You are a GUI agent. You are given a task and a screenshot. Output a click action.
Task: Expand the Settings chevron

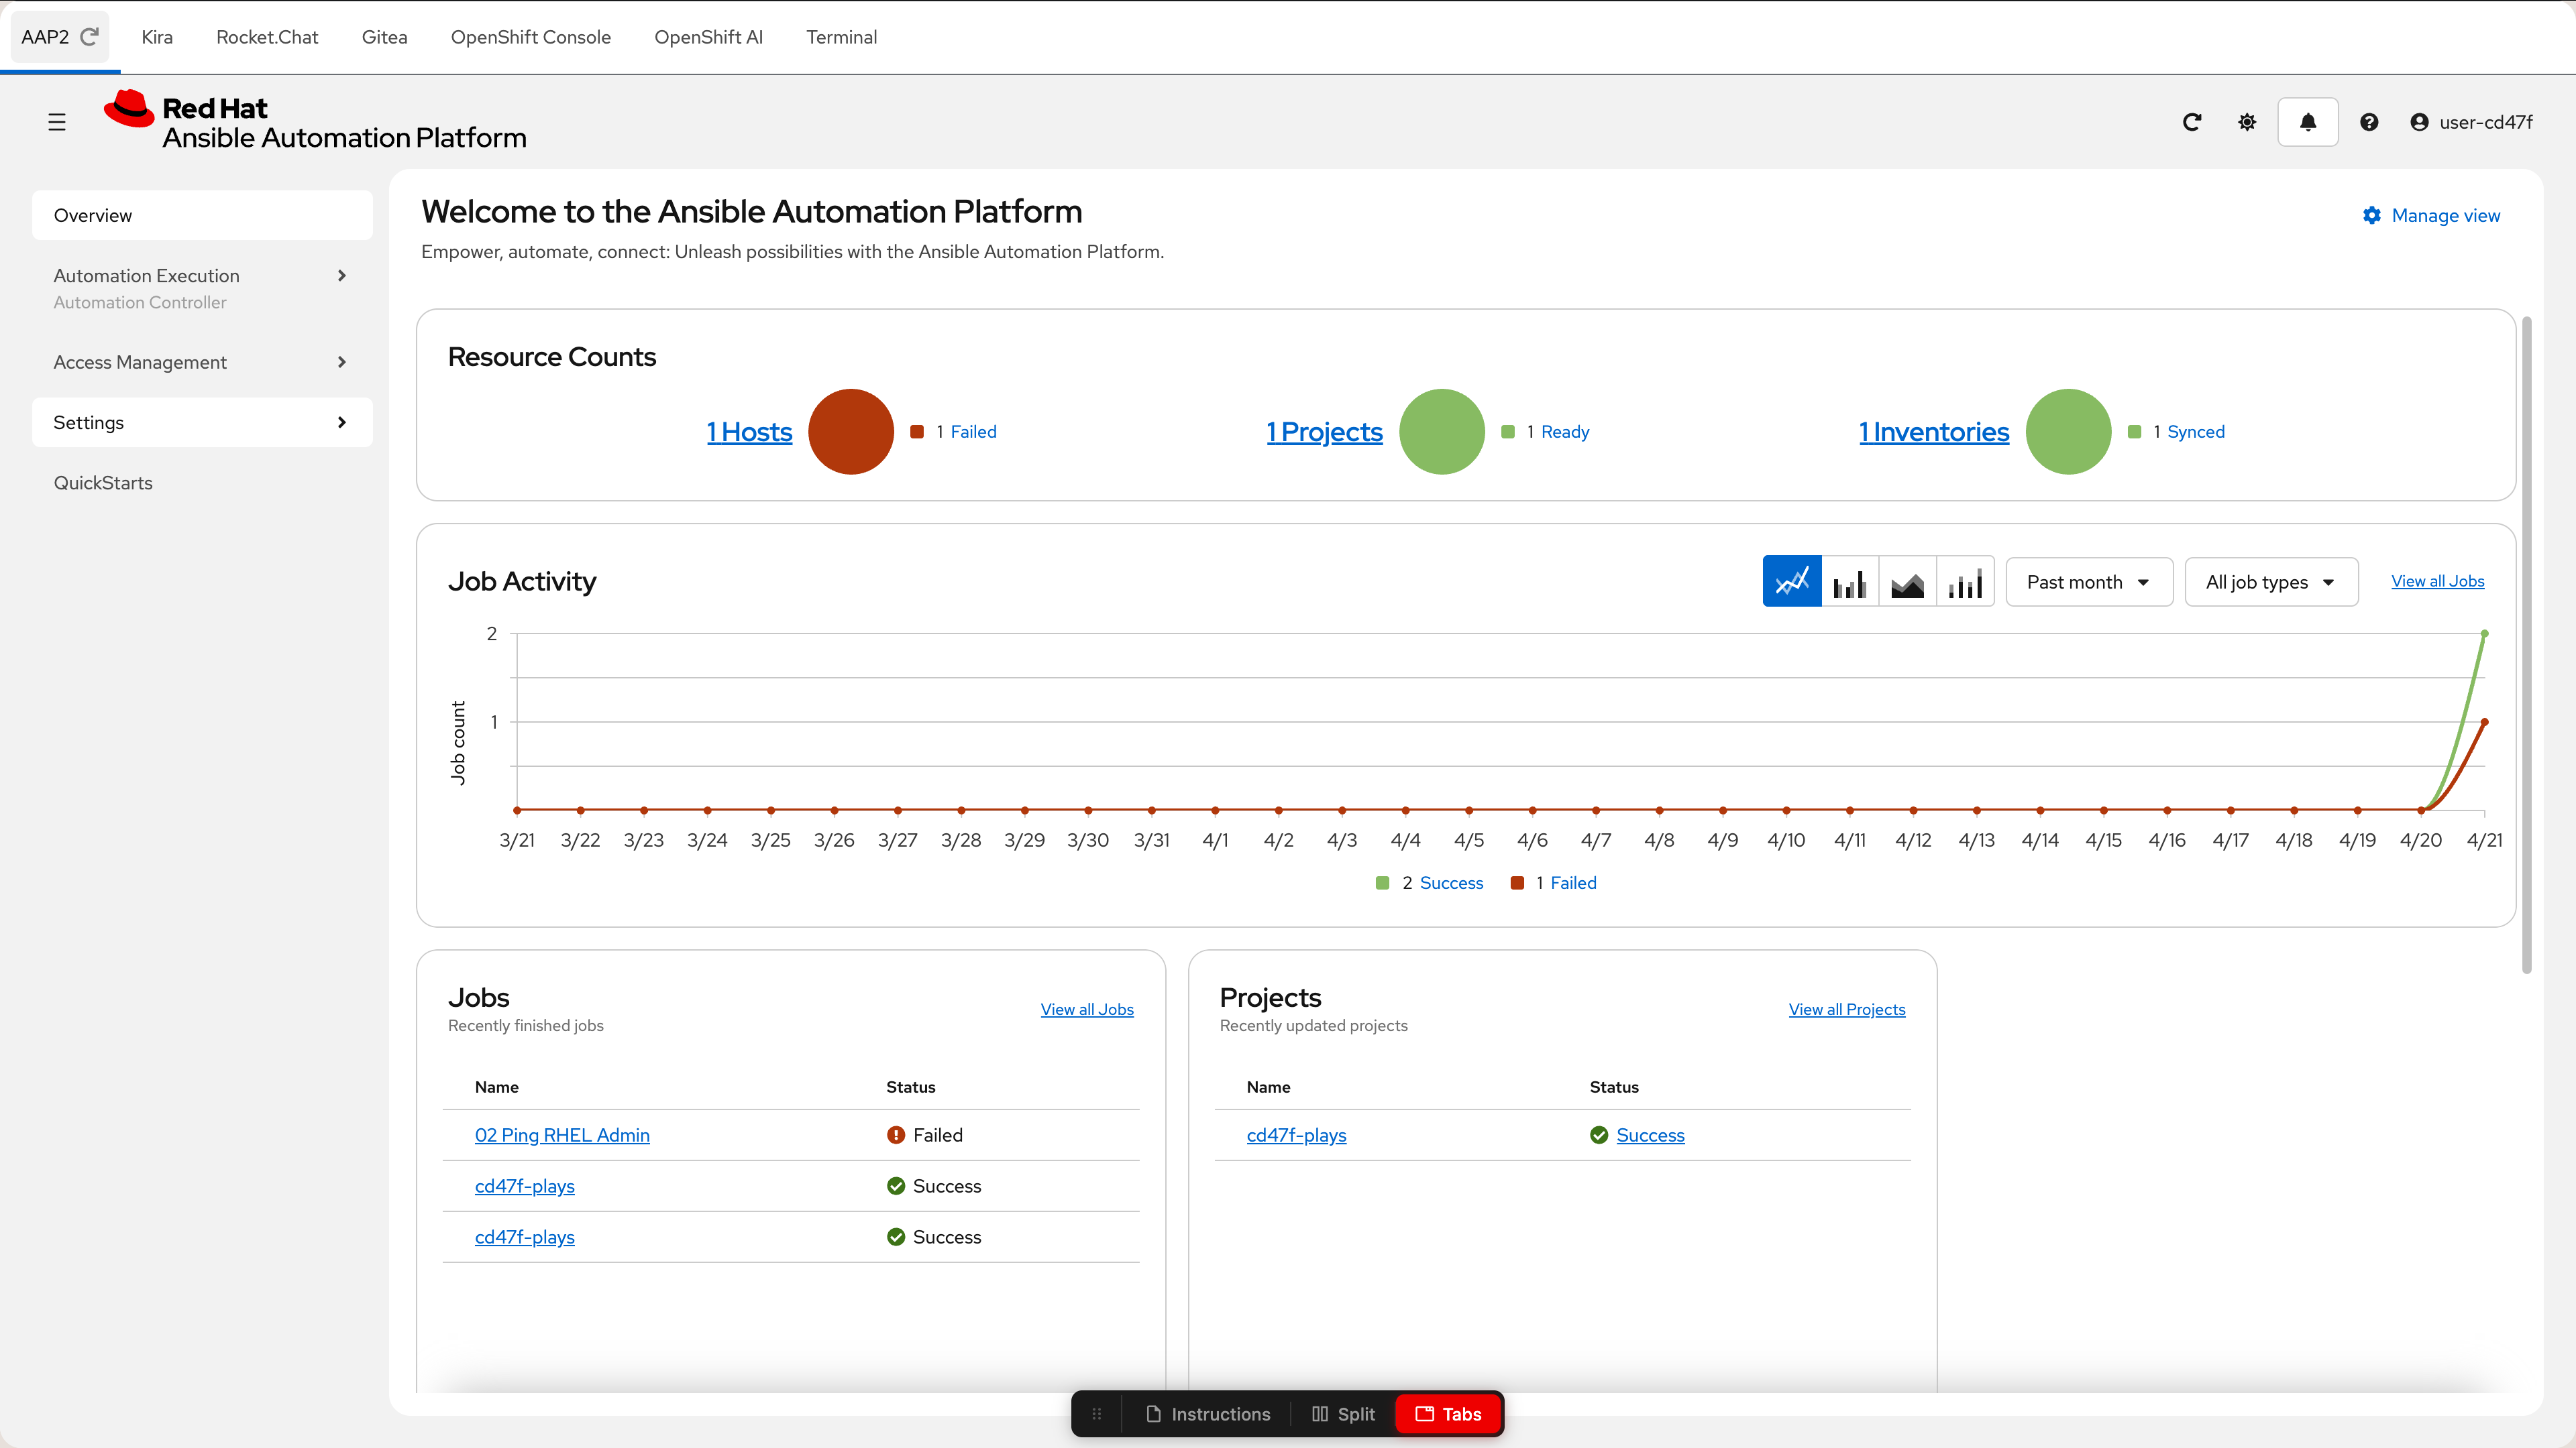[x=342, y=423]
